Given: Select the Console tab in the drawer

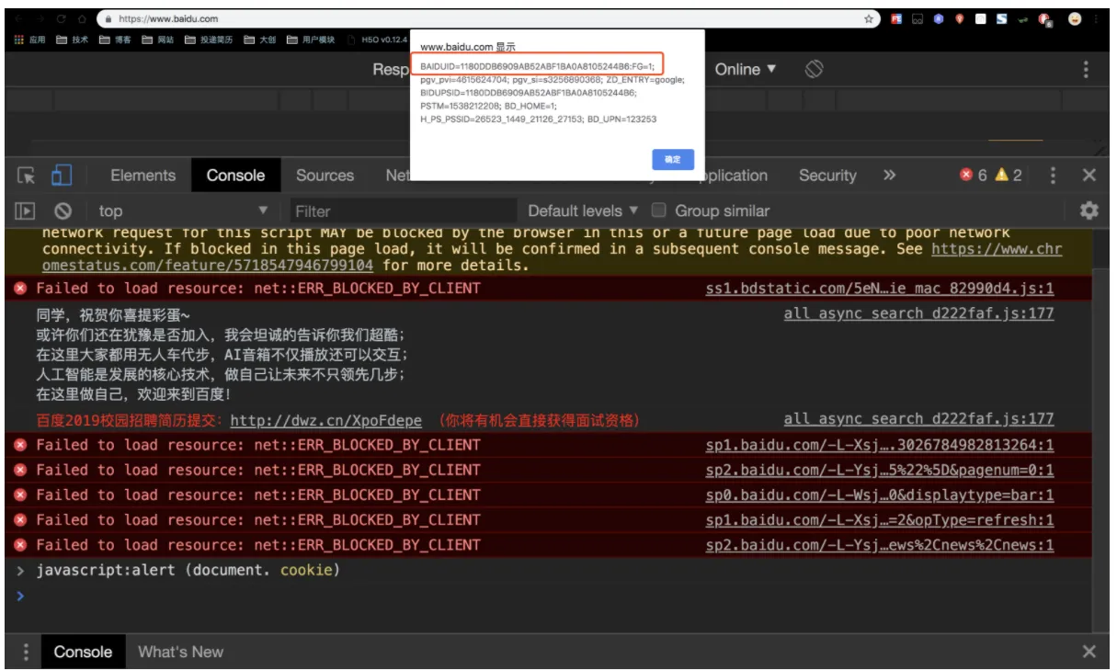Looking at the screenshot, I should pyautogui.click(x=83, y=652).
